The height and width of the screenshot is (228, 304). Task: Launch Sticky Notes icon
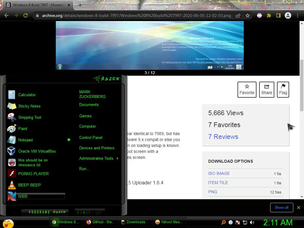(x=12, y=106)
